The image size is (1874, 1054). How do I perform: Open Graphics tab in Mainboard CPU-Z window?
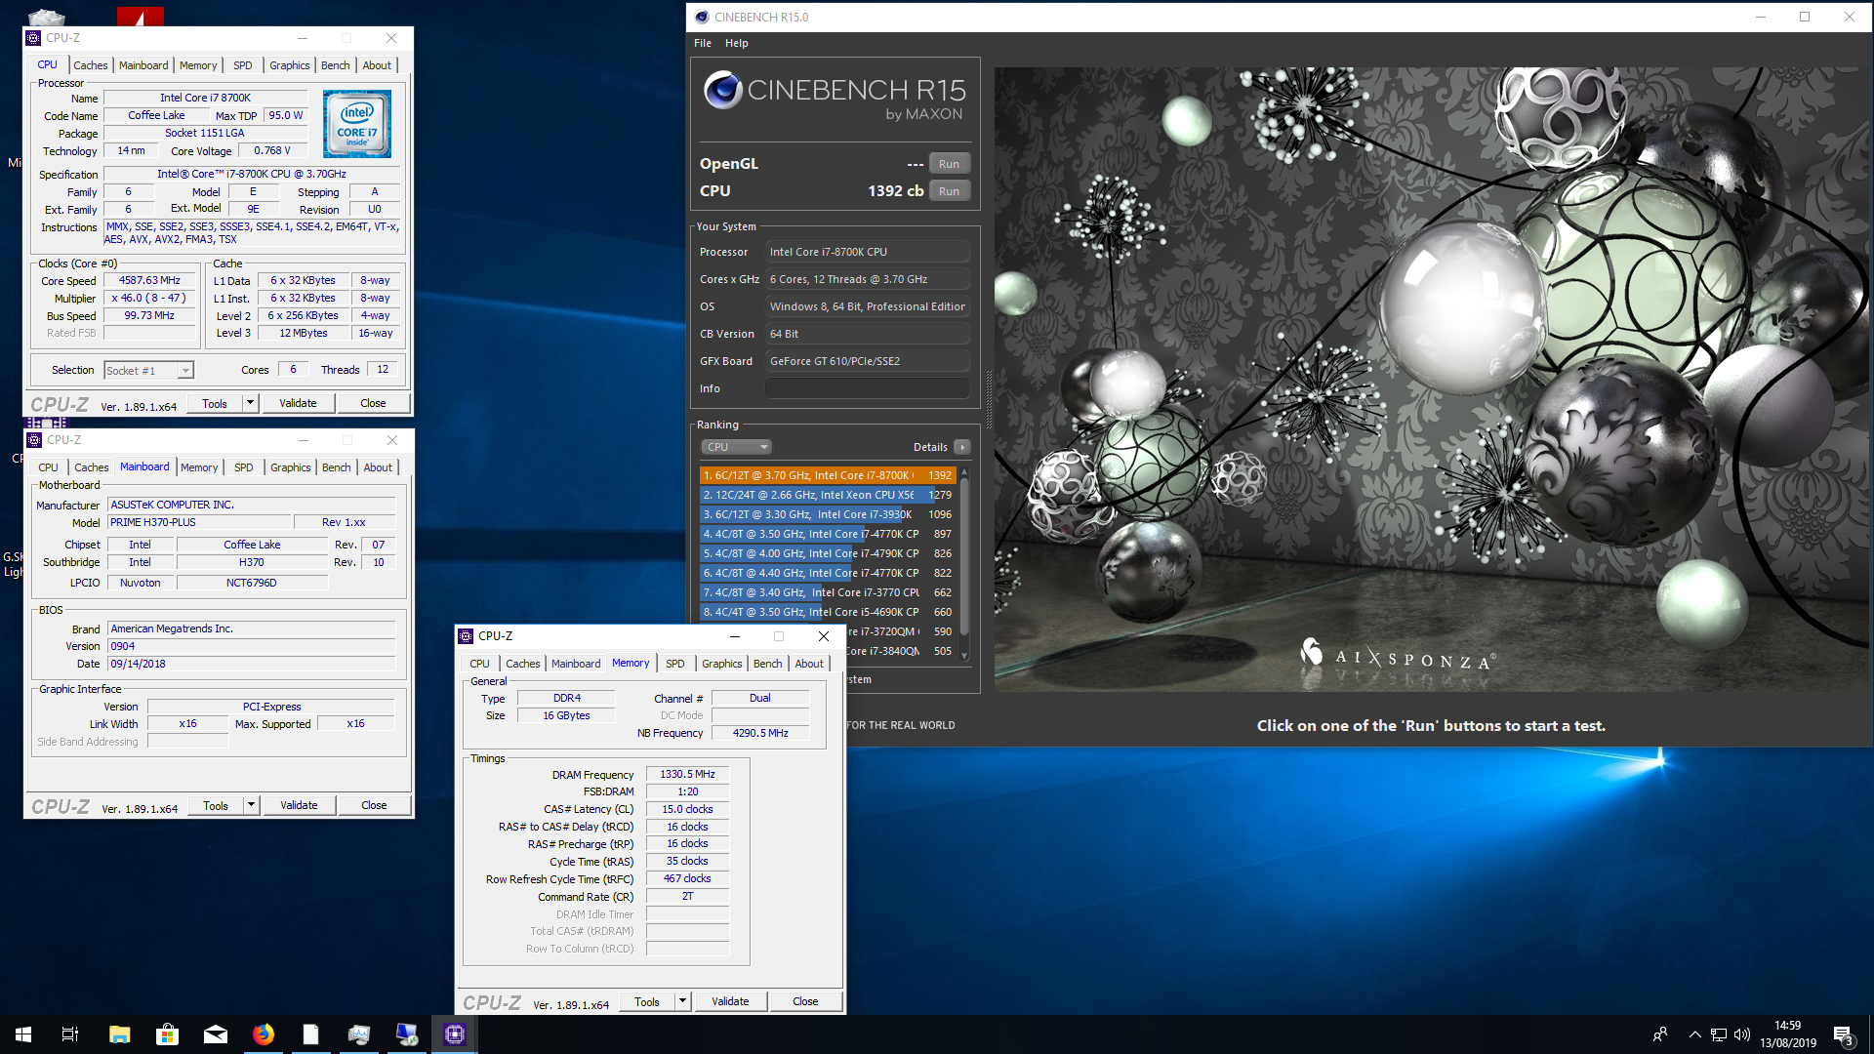[291, 467]
